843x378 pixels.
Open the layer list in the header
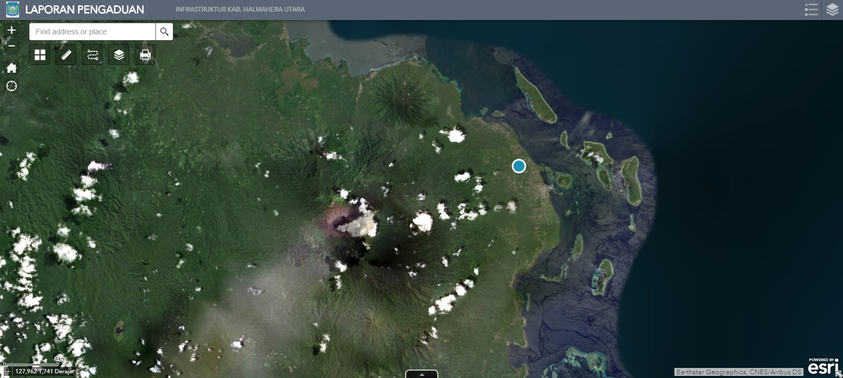(x=832, y=9)
